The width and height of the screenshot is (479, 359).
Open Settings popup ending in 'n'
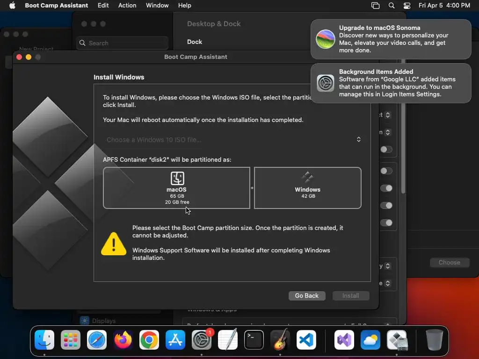(x=387, y=132)
